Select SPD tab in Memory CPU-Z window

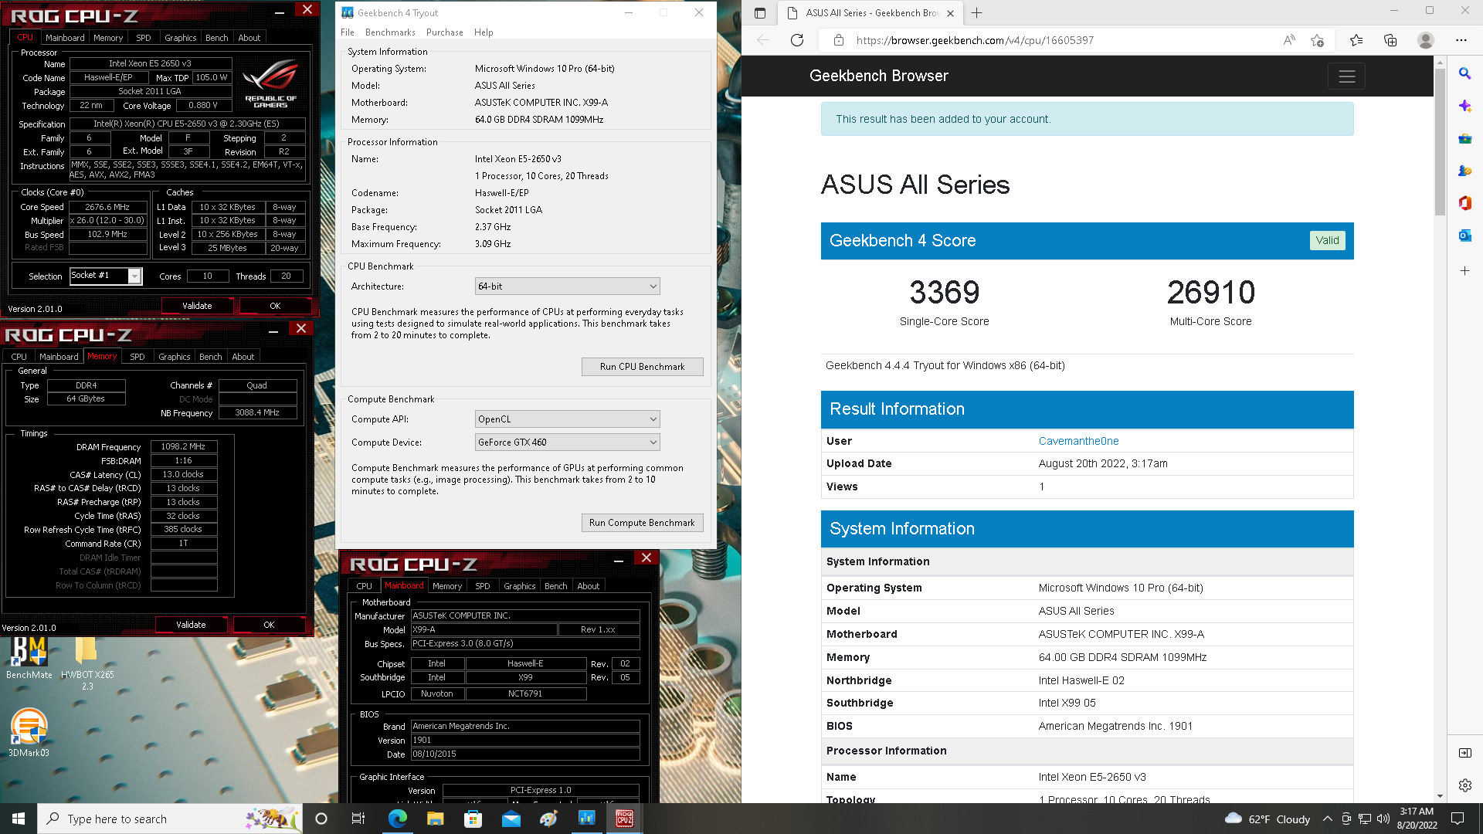(137, 357)
